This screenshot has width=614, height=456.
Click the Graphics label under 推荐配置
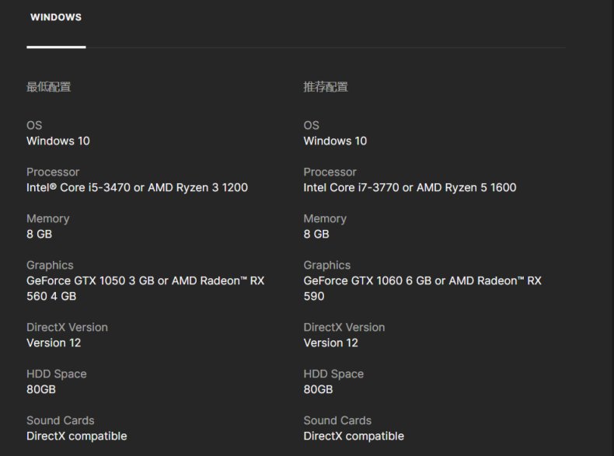click(x=326, y=265)
